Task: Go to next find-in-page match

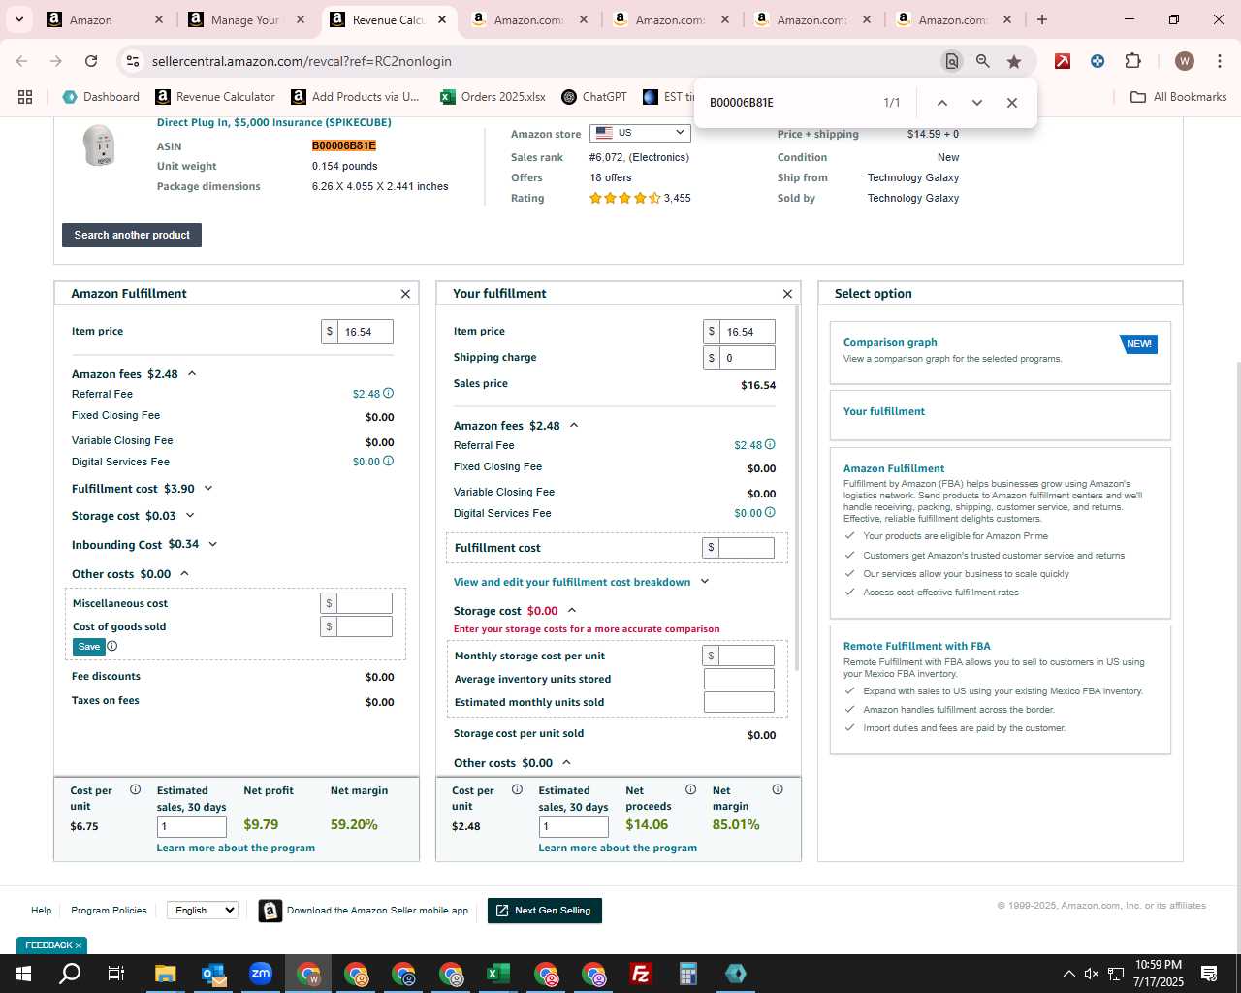Action: click(x=976, y=103)
